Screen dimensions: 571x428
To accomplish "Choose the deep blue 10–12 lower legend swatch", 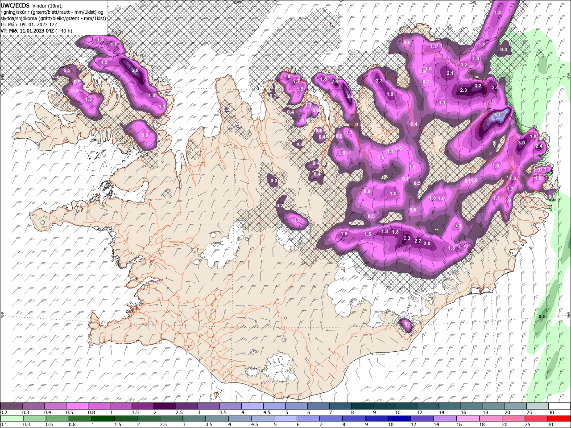I will pos(399,419).
